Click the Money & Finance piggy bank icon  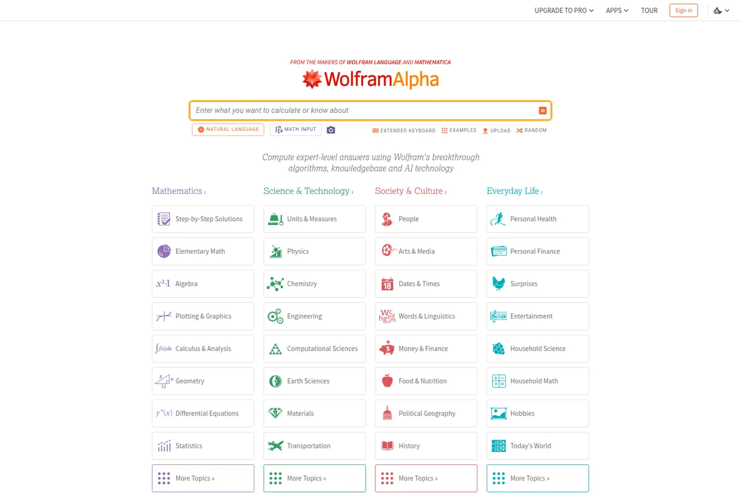(386, 348)
